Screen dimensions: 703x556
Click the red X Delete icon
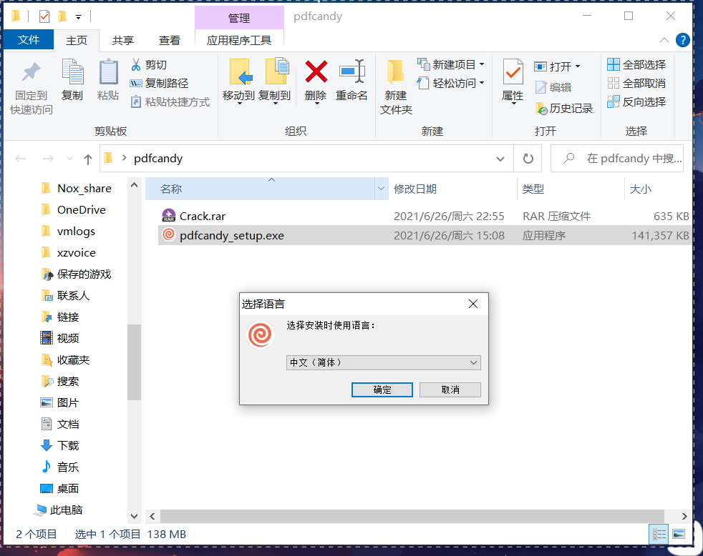[316, 72]
